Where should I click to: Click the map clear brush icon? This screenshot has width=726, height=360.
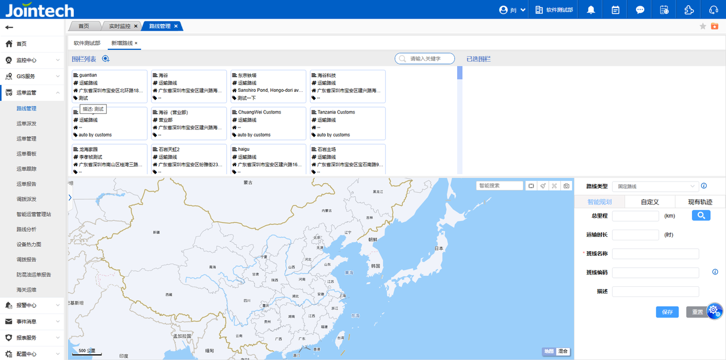pos(543,185)
